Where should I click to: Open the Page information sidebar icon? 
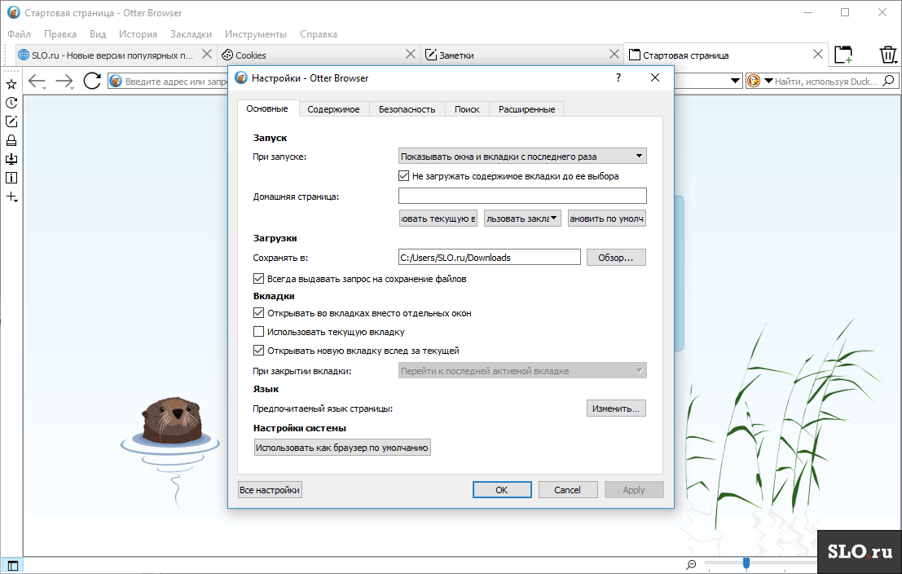tap(11, 178)
